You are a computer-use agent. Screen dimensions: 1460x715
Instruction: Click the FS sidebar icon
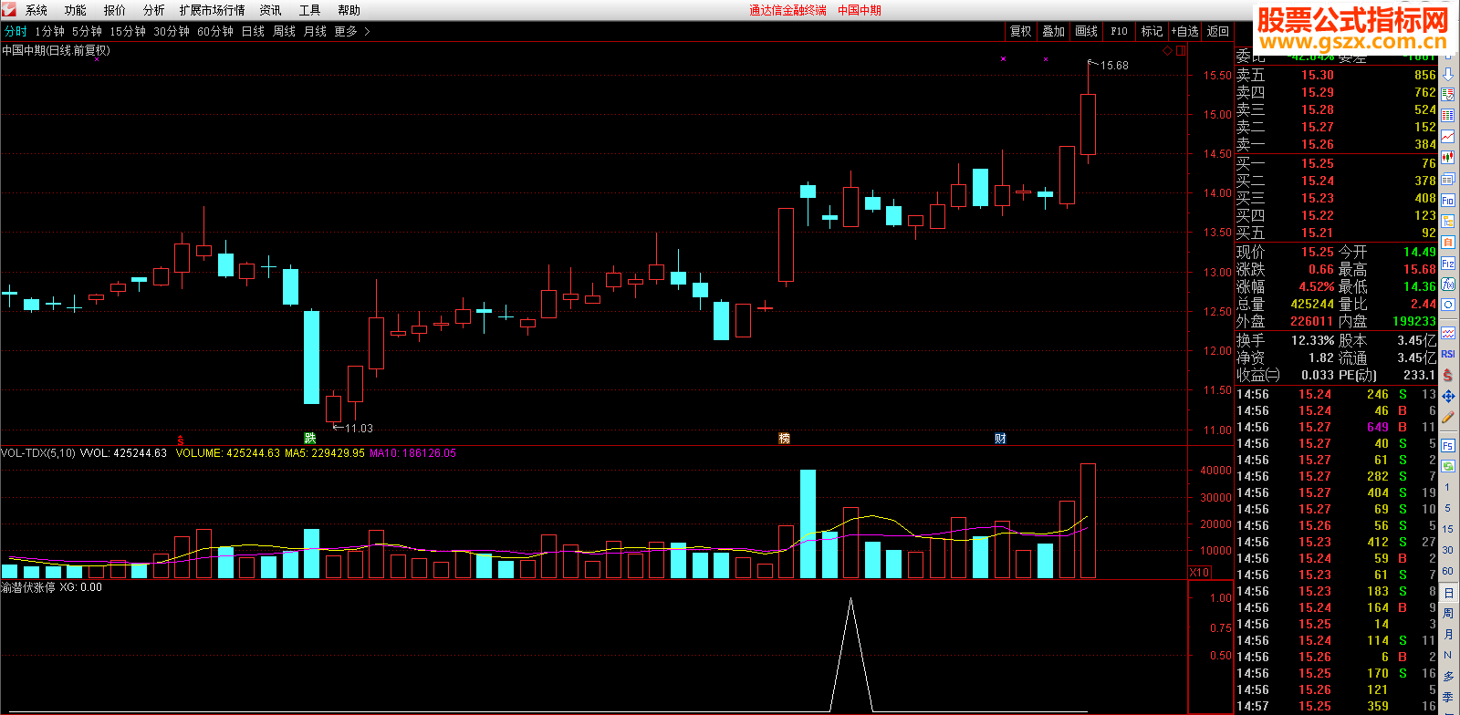(1448, 445)
